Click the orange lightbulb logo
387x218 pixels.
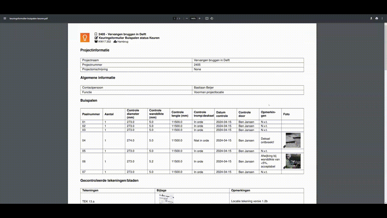pos(85,37)
